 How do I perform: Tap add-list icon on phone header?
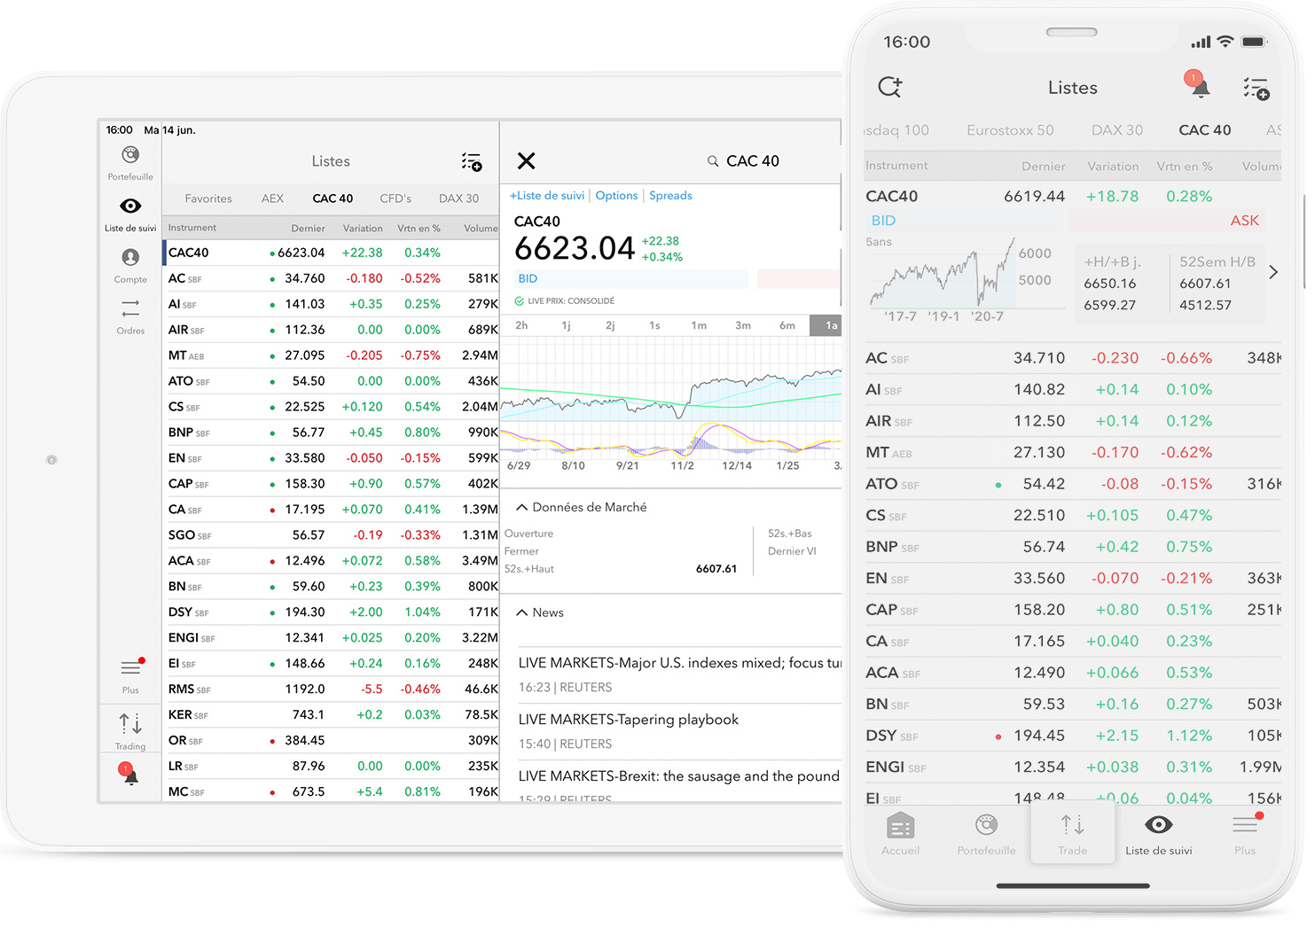point(1256,88)
